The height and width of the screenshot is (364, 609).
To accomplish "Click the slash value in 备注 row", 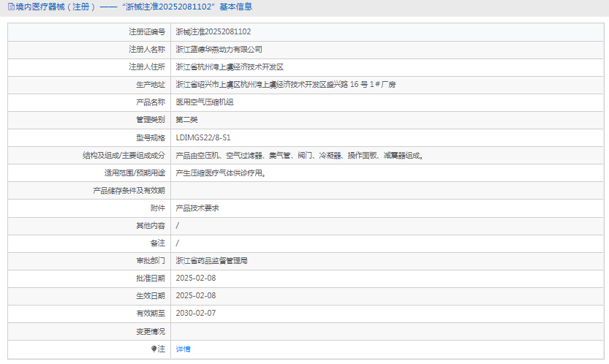I will [178, 243].
